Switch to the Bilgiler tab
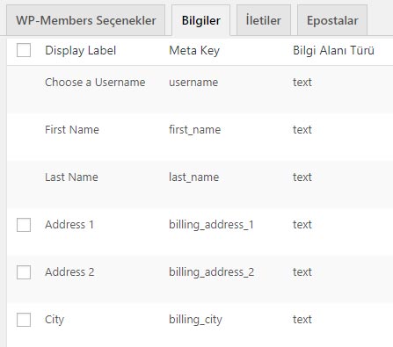The image size is (393, 347). click(x=201, y=20)
